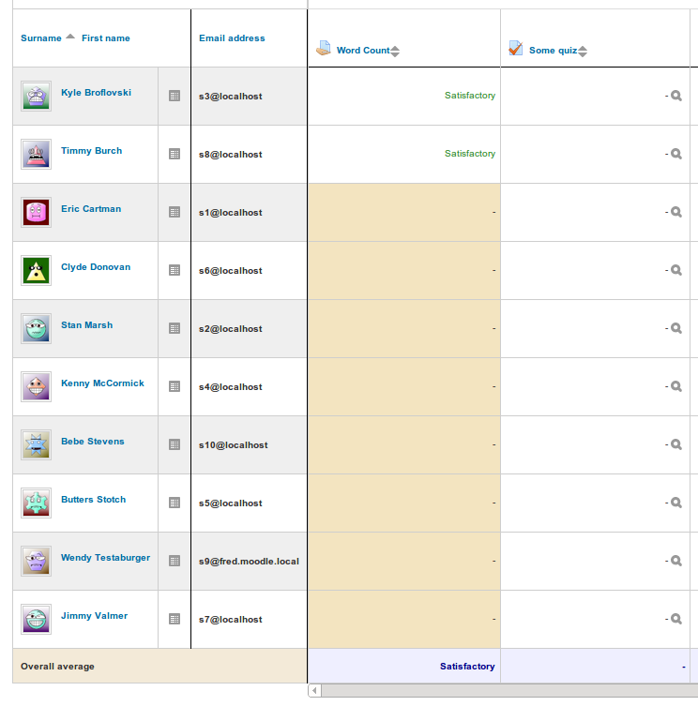Open Butters Stotch's profile link

coord(93,500)
